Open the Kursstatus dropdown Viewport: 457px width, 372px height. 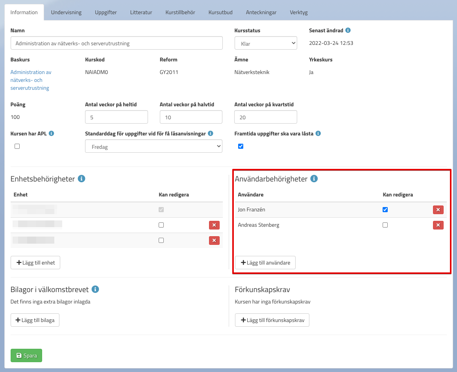(266, 43)
